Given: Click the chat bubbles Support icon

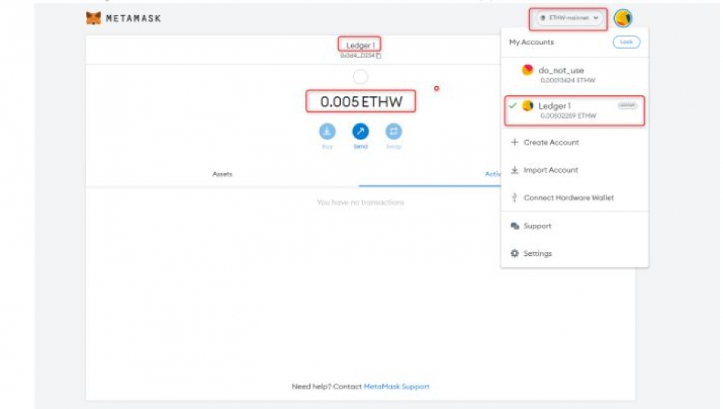Looking at the screenshot, I should coord(514,225).
